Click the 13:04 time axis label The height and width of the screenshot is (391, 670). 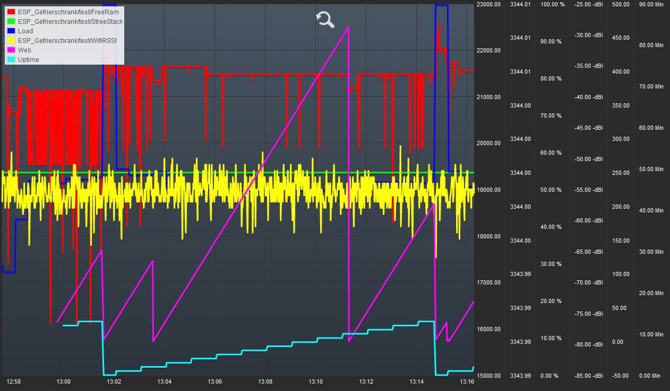165,381
